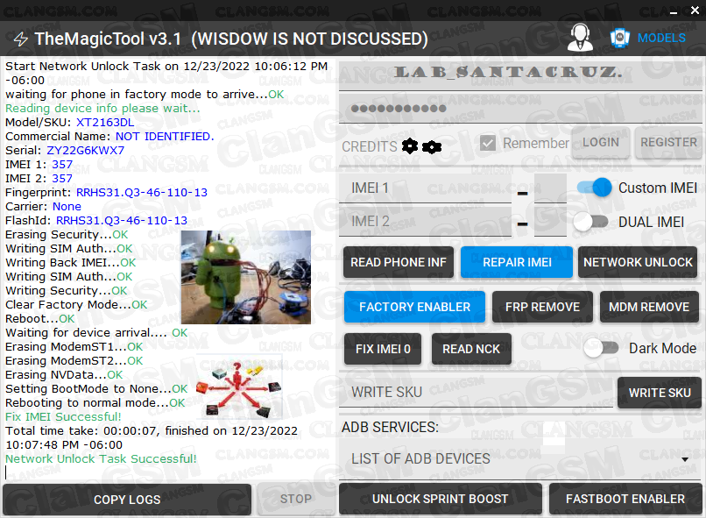Click UNLOCK SPRINT BOOST button
706x518 pixels.
(441, 499)
